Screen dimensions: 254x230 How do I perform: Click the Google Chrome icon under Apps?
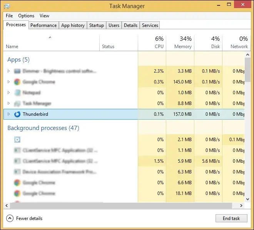click(17, 82)
